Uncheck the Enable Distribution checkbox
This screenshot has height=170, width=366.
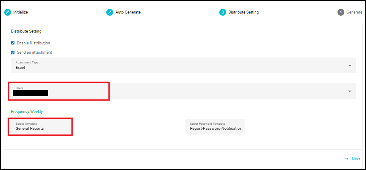coord(13,43)
